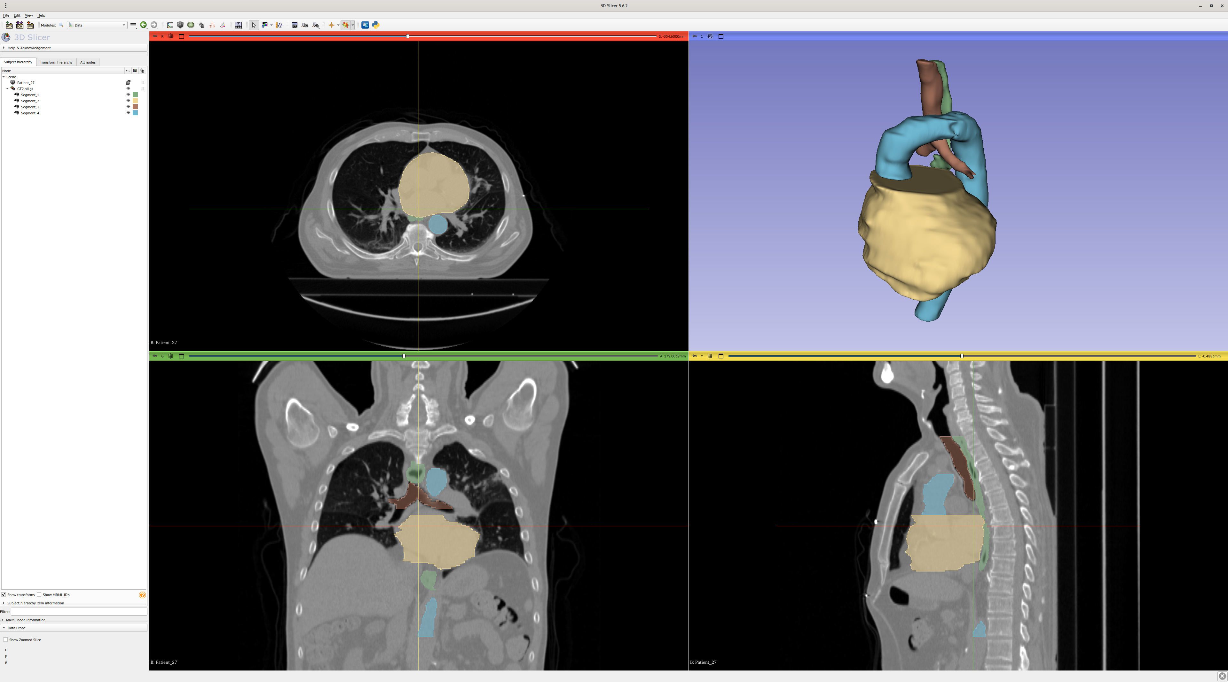Image resolution: width=1228 pixels, height=682 pixels.
Task: Click the screenshot capture camera icon
Action: pyautogui.click(x=295, y=25)
